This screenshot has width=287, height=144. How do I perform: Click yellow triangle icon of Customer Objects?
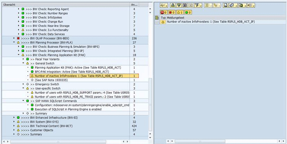coord(18,130)
